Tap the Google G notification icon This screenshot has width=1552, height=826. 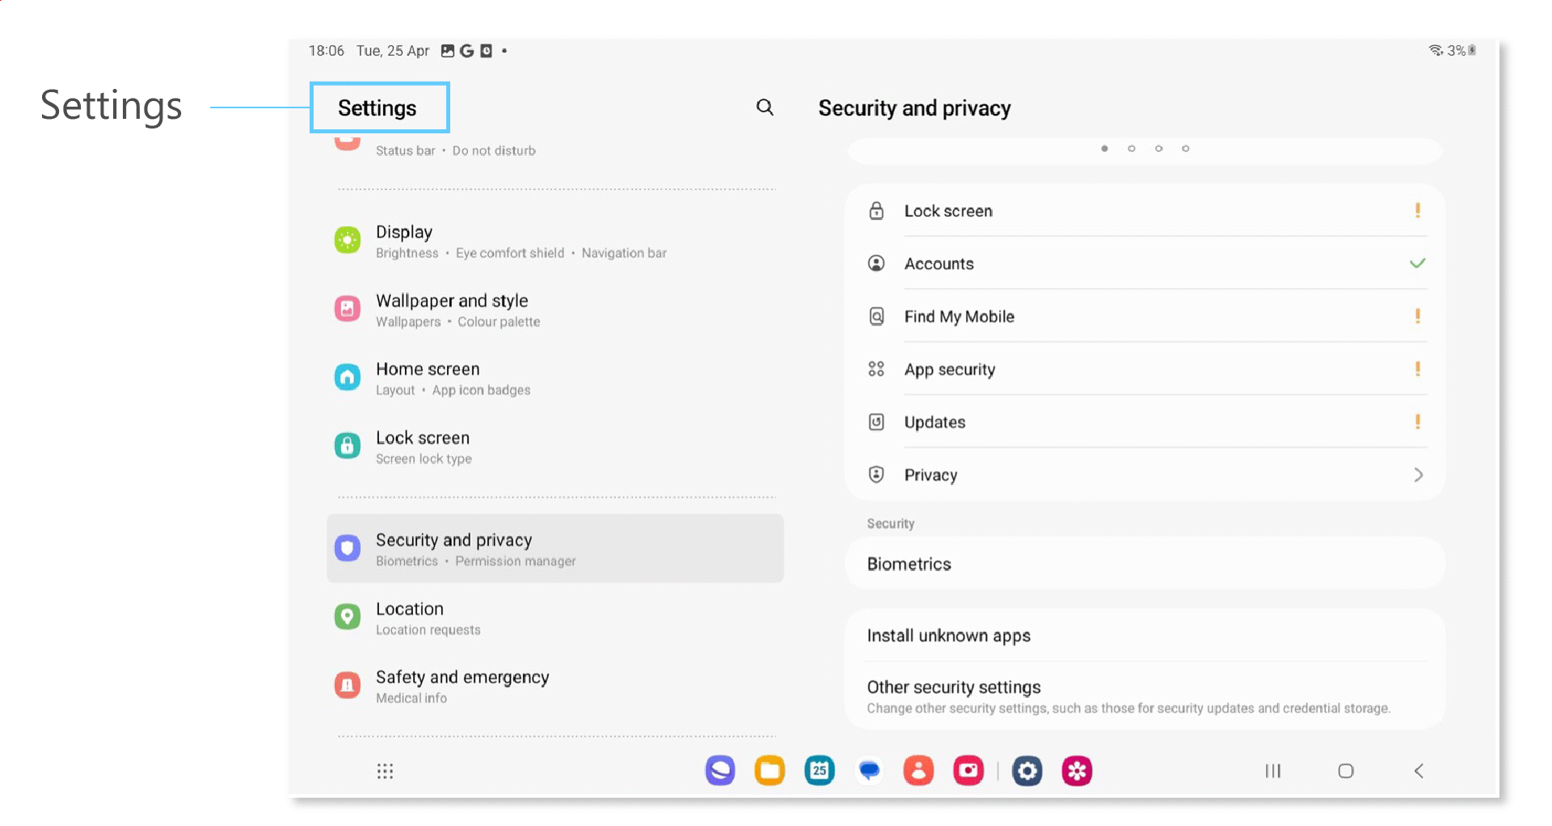point(466,51)
